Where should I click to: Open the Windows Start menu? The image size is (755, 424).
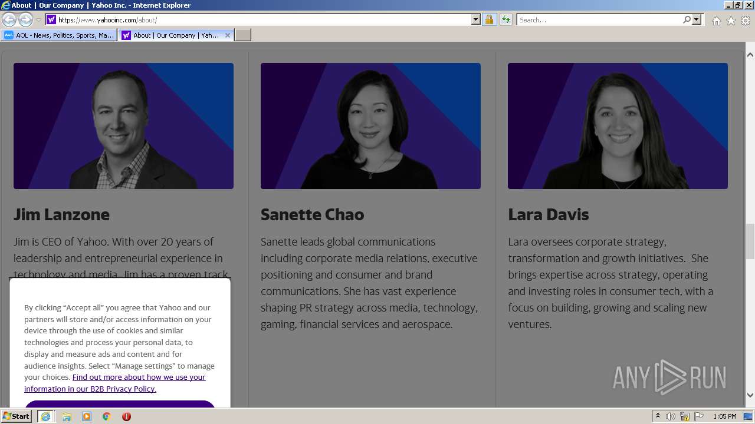click(17, 416)
